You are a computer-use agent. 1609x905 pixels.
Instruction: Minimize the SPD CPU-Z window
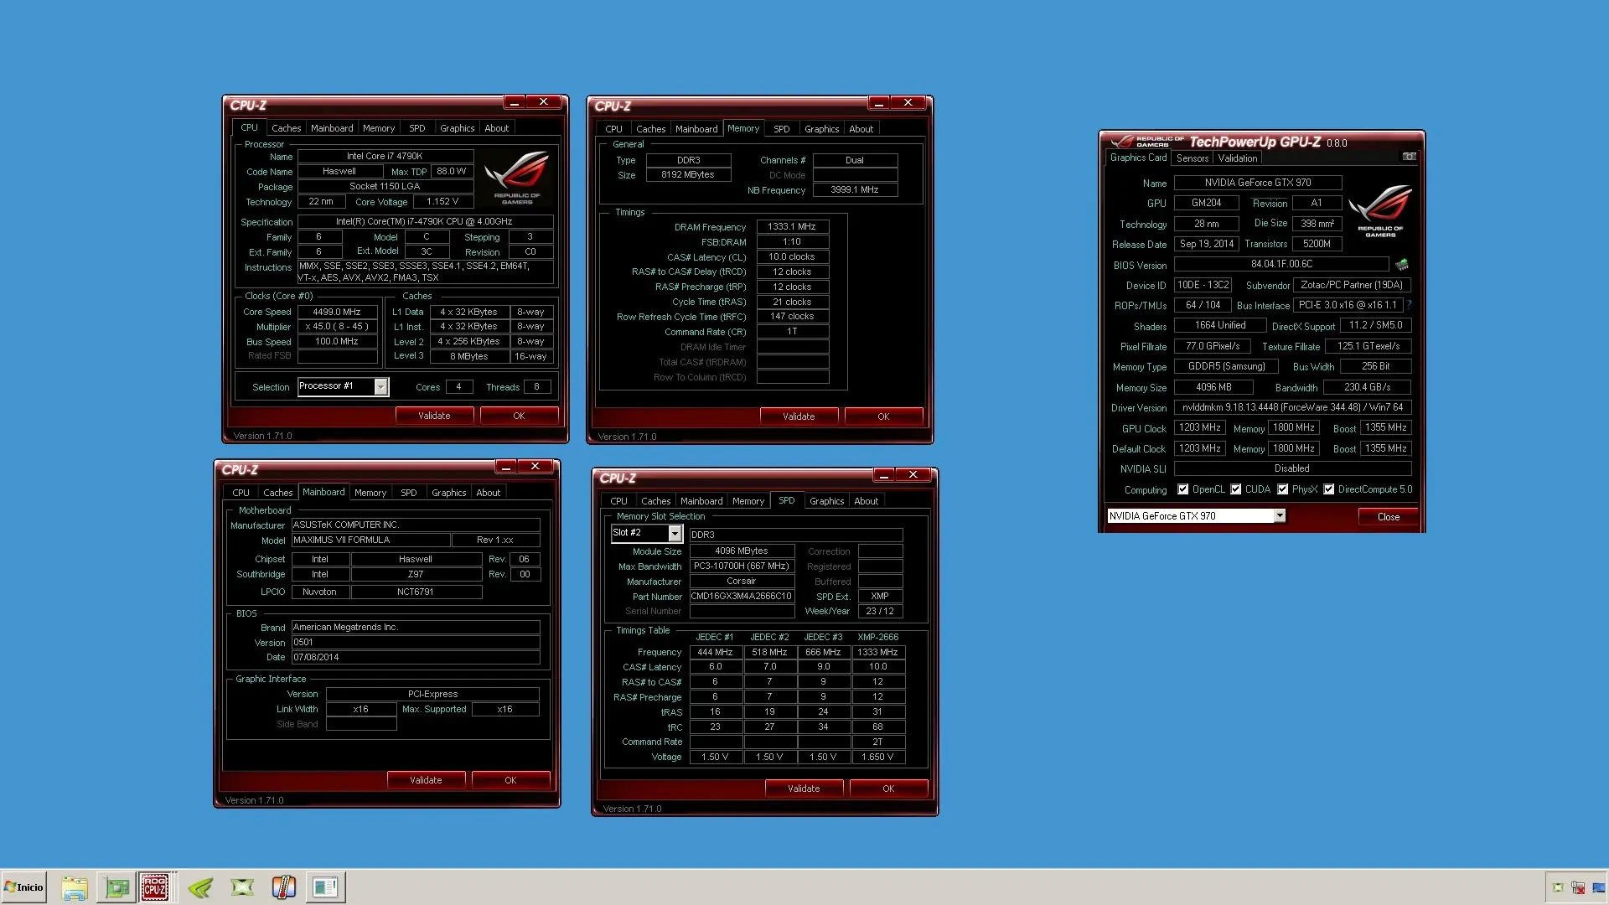[x=884, y=475]
